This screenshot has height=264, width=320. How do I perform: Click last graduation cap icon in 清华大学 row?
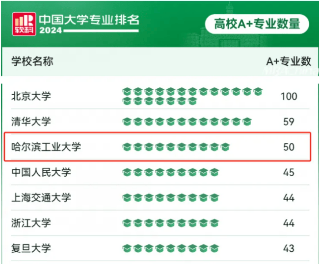[247, 122]
